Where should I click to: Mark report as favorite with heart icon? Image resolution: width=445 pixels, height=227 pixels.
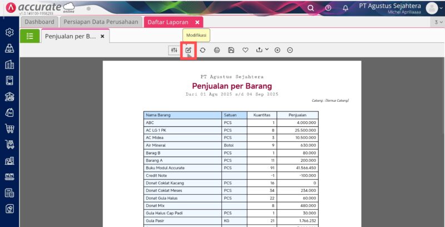pos(245,50)
